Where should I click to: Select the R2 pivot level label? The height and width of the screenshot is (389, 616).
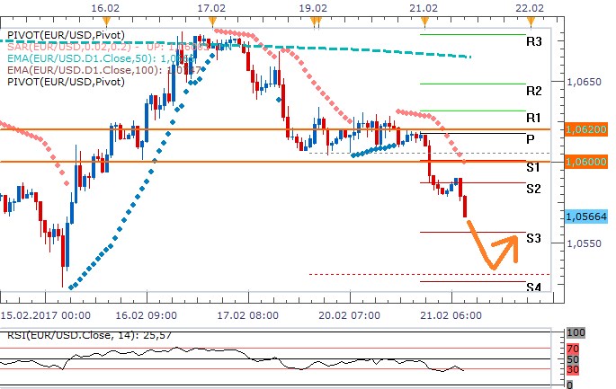tap(533, 92)
